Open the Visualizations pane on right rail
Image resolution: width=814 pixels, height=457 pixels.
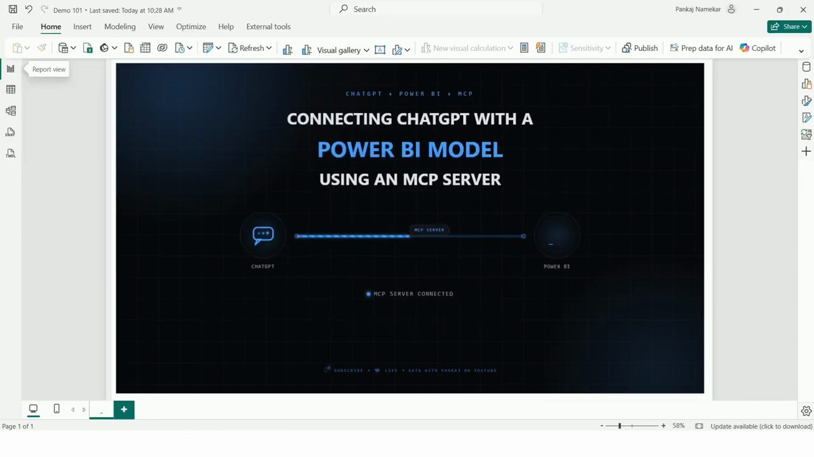point(806,84)
